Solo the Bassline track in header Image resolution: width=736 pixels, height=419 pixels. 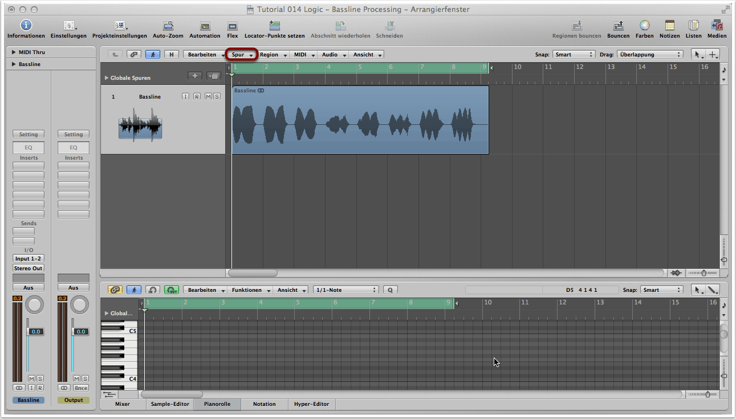(217, 97)
